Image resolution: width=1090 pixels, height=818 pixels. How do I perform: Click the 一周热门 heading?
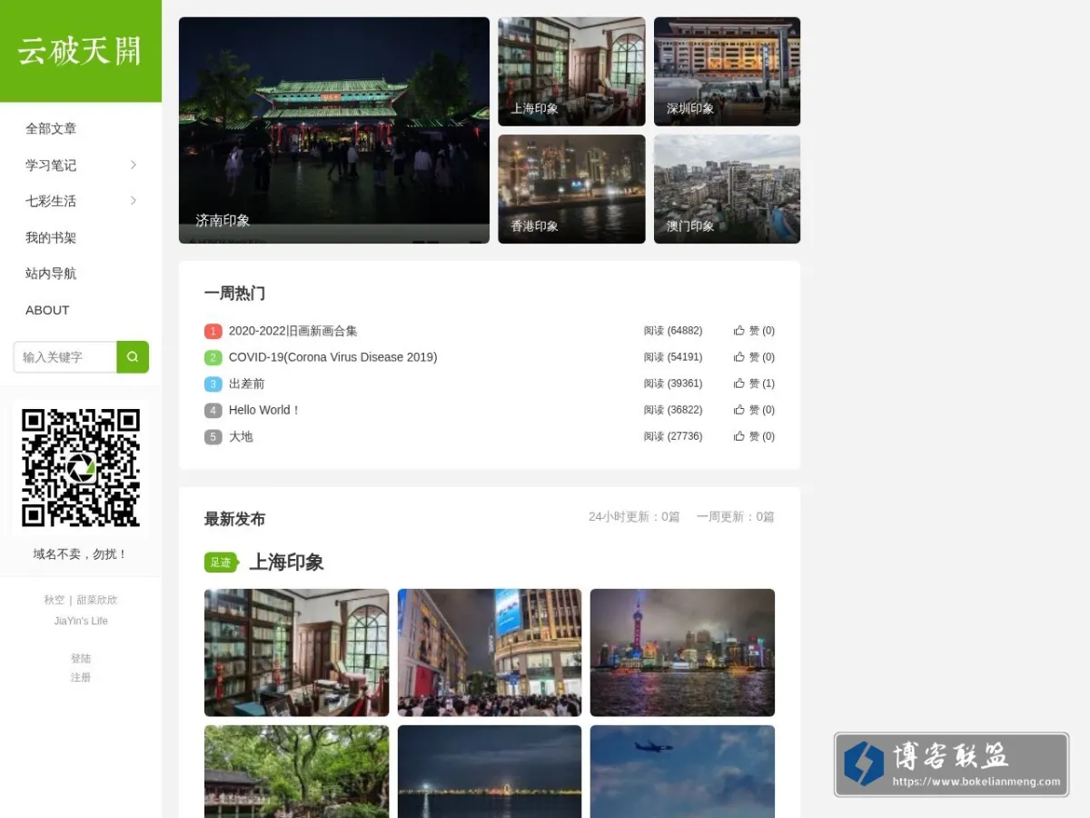234,294
